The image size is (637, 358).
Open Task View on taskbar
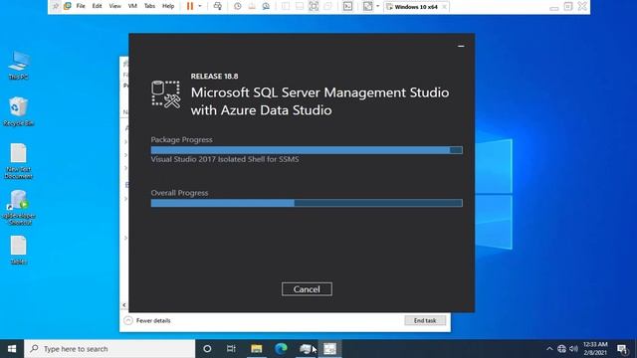(x=231, y=349)
